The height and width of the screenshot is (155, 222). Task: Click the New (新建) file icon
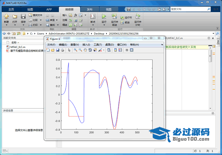pyautogui.click(x=7, y=16)
